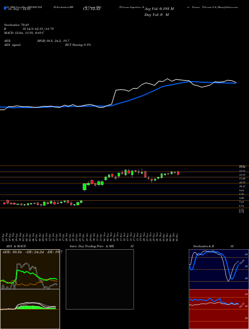Click the 'SI 14/3: 62.15 / 61.79' value
The image size is (249, 329).
click(x=38, y=29)
